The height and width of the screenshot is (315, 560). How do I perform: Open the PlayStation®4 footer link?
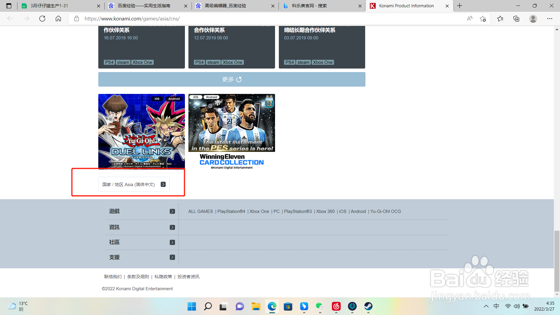231,211
